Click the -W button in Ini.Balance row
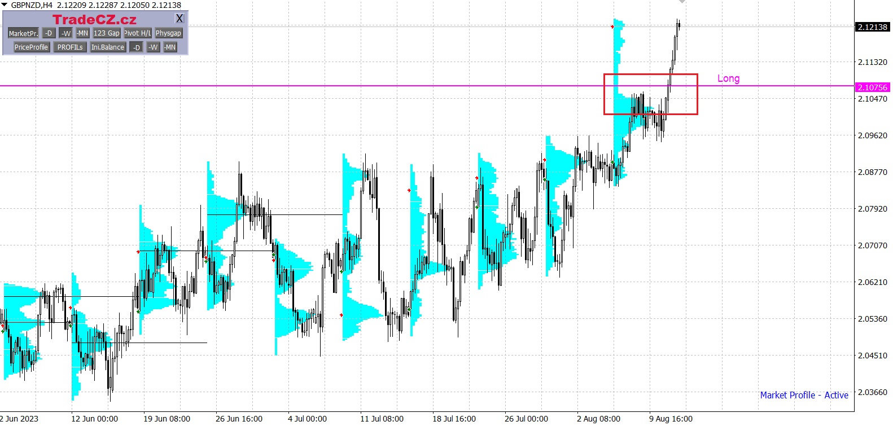The width and height of the screenshot is (893, 430). tap(153, 47)
